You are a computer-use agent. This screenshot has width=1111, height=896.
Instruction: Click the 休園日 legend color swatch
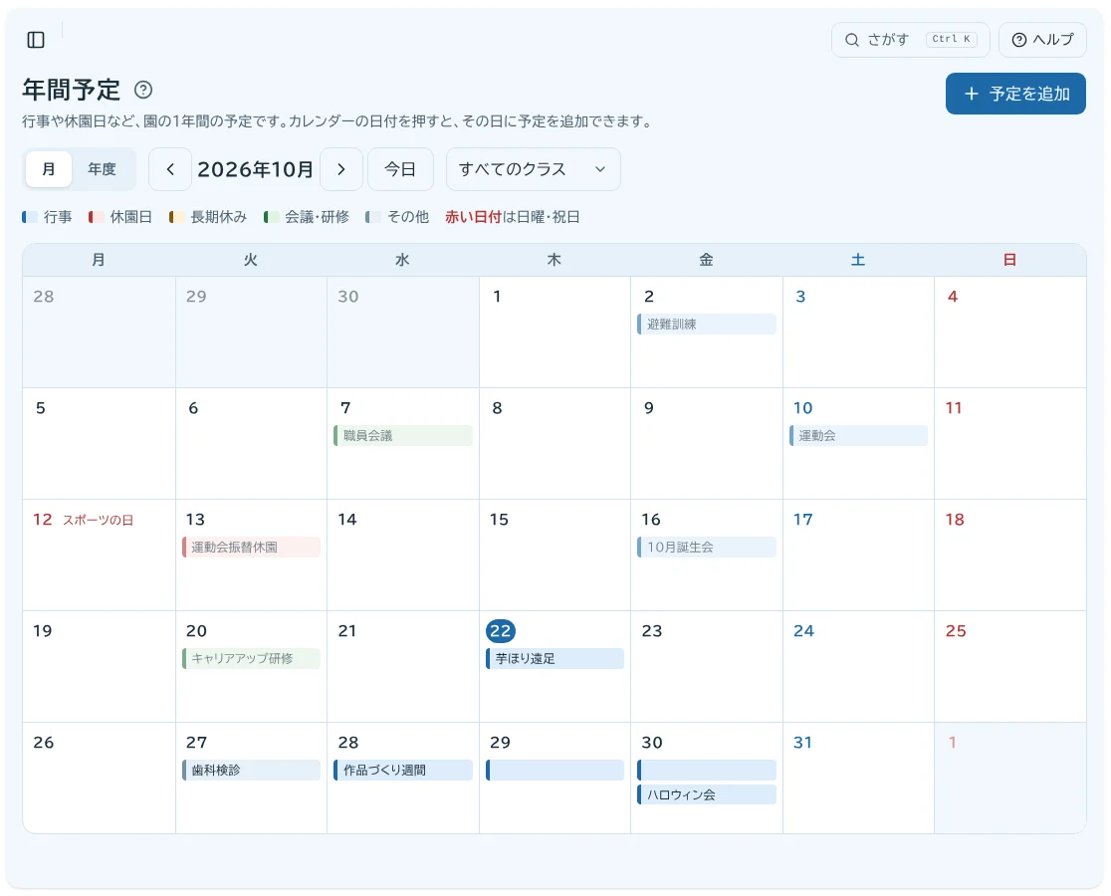(x=96, y=217)
